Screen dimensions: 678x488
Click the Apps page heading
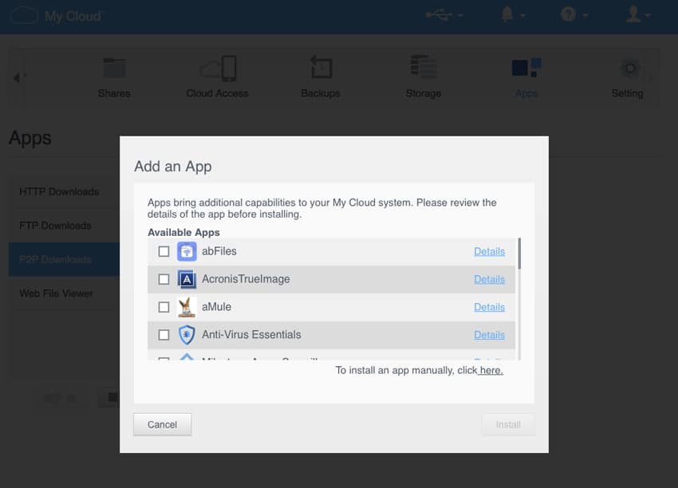(30, 138)
